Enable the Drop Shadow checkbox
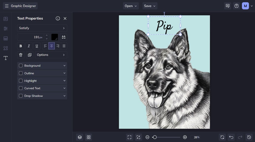 click(x=21, y=96)
